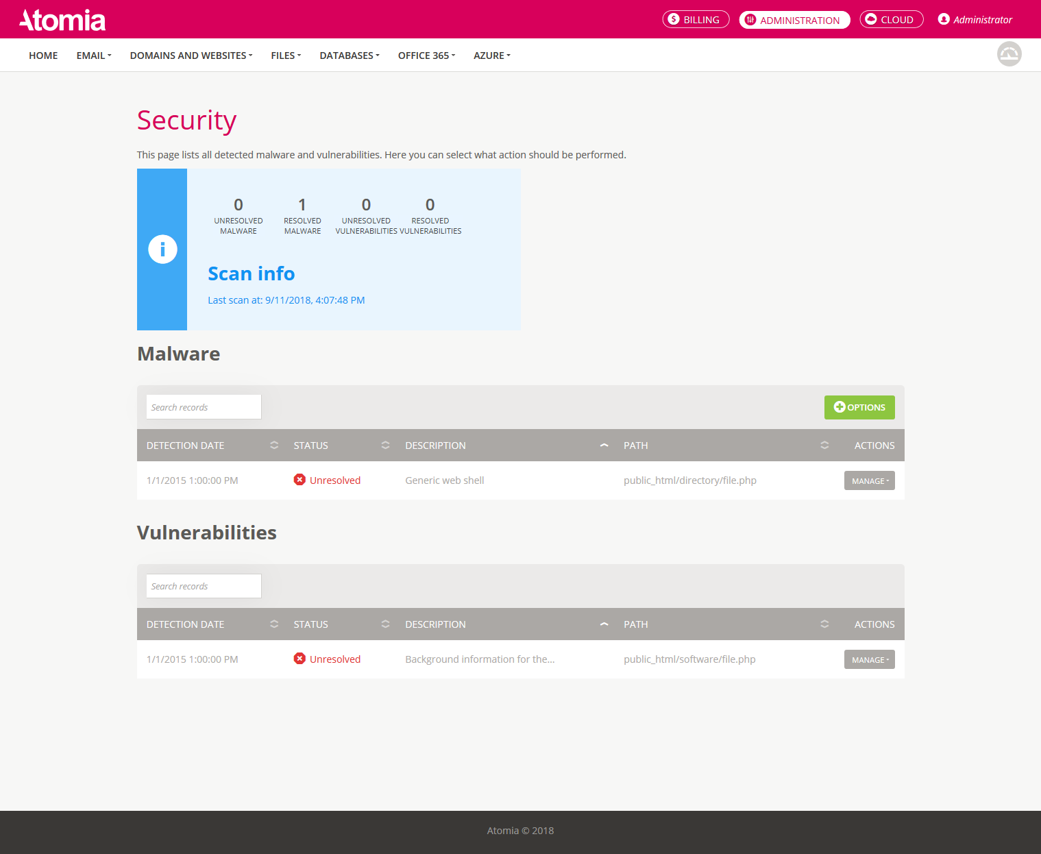Toggle sort on Vulnerabilities Status column

pyautogui.click(x=385, y=624)
